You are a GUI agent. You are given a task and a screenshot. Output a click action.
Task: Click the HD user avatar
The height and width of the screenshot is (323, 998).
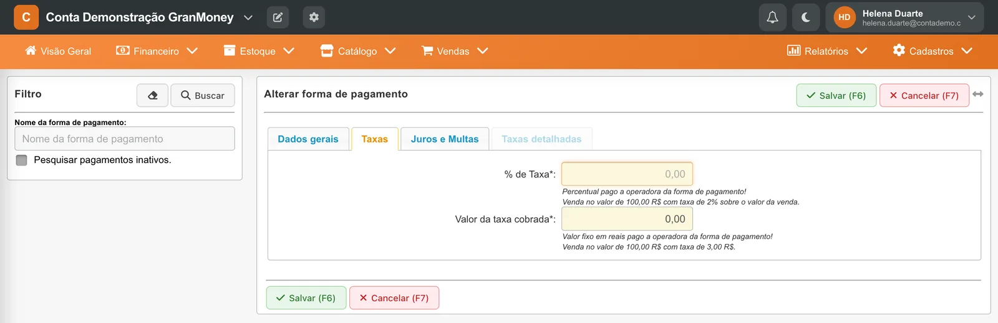point(844,17)
